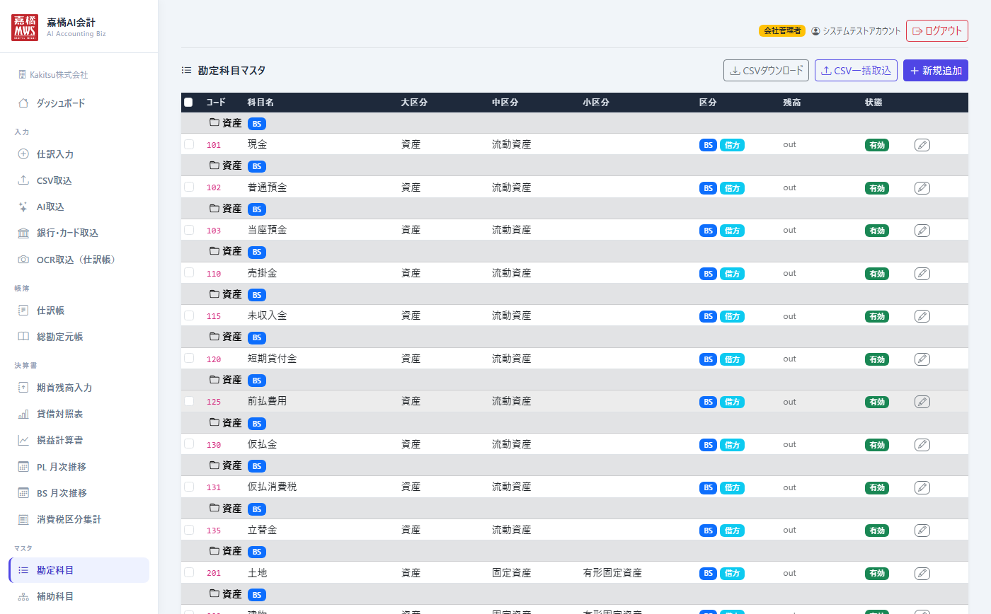
Task: Click the CSV一括取込 button
Action: [857, 71]
